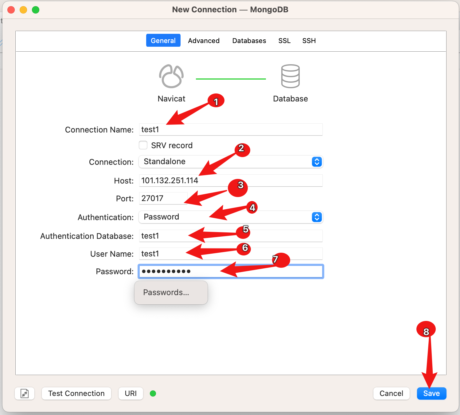Switch to the General tab
This screenshot has height=415, width=460.
(163, 41)
